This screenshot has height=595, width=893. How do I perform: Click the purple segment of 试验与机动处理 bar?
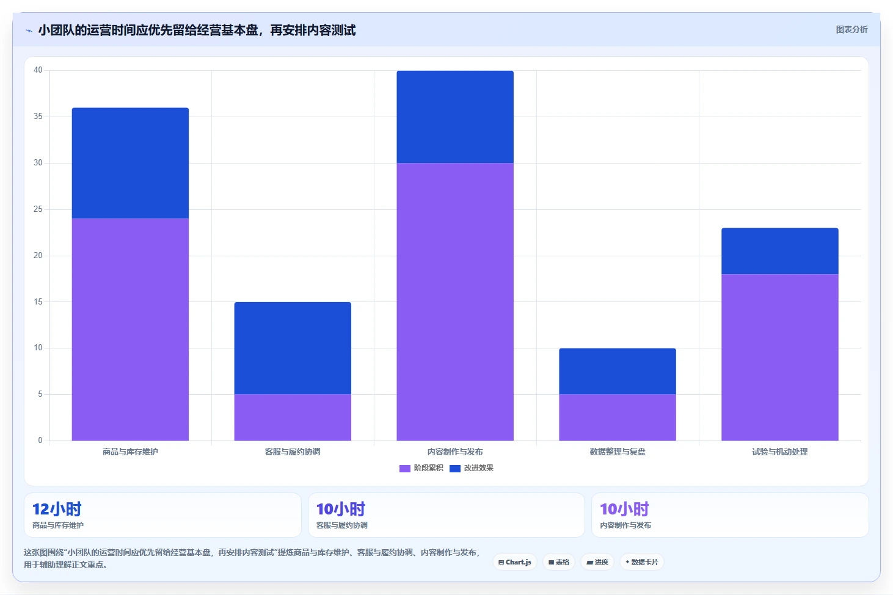780,357
